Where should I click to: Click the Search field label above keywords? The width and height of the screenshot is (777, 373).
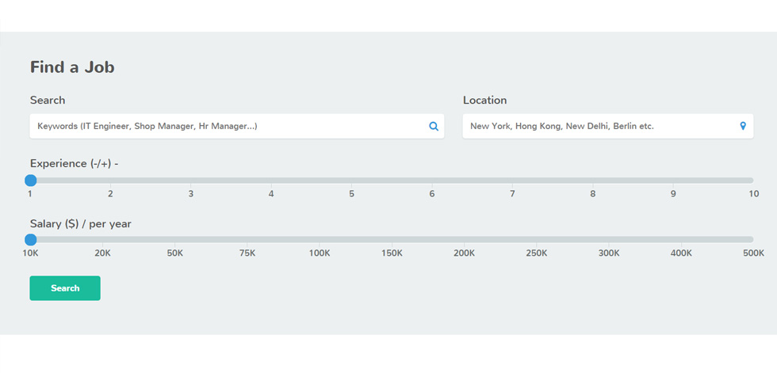(48, 100)
